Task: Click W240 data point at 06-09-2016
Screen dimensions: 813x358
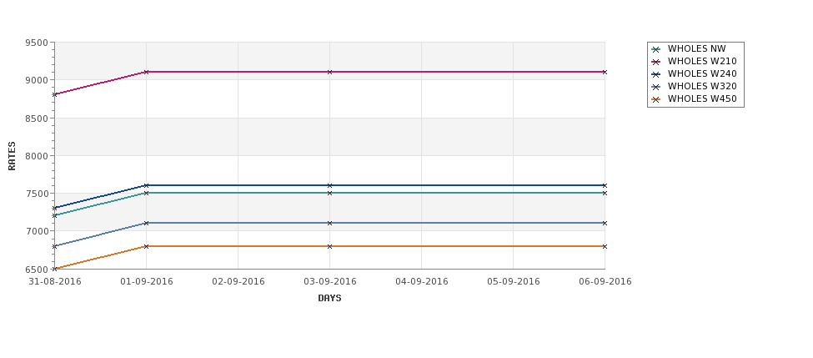Action: (x=605, y=185)
